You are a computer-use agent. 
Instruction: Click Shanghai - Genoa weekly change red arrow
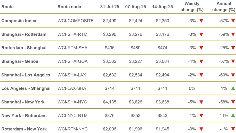click(x=201, y=62)
